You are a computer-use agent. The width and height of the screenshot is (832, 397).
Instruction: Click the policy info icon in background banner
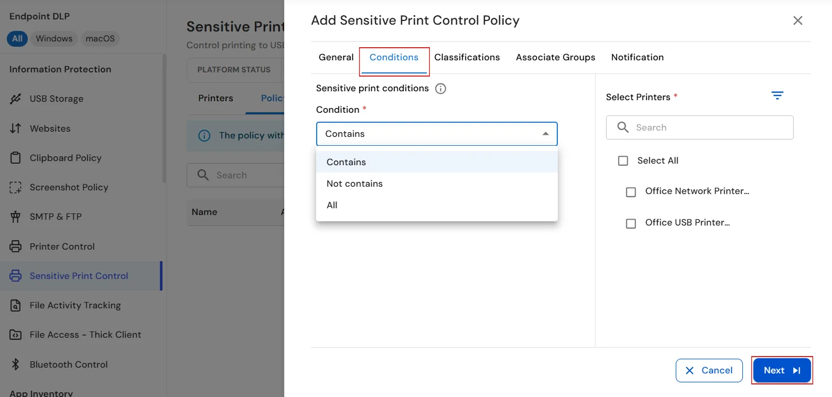click(x=204, y=136)
